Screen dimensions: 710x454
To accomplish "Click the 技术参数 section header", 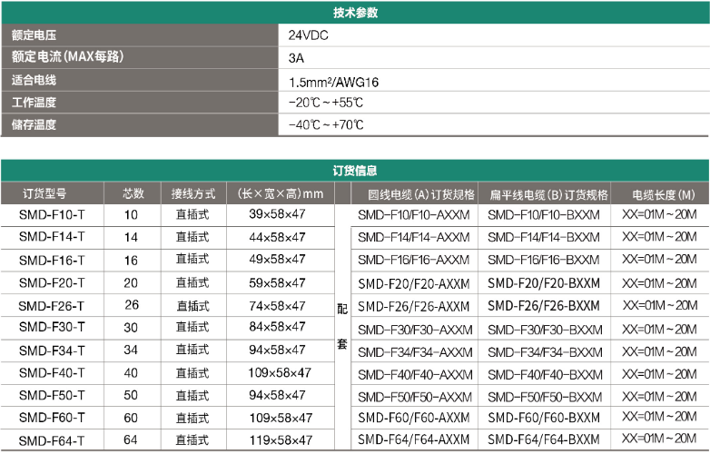I will point(355,13).
